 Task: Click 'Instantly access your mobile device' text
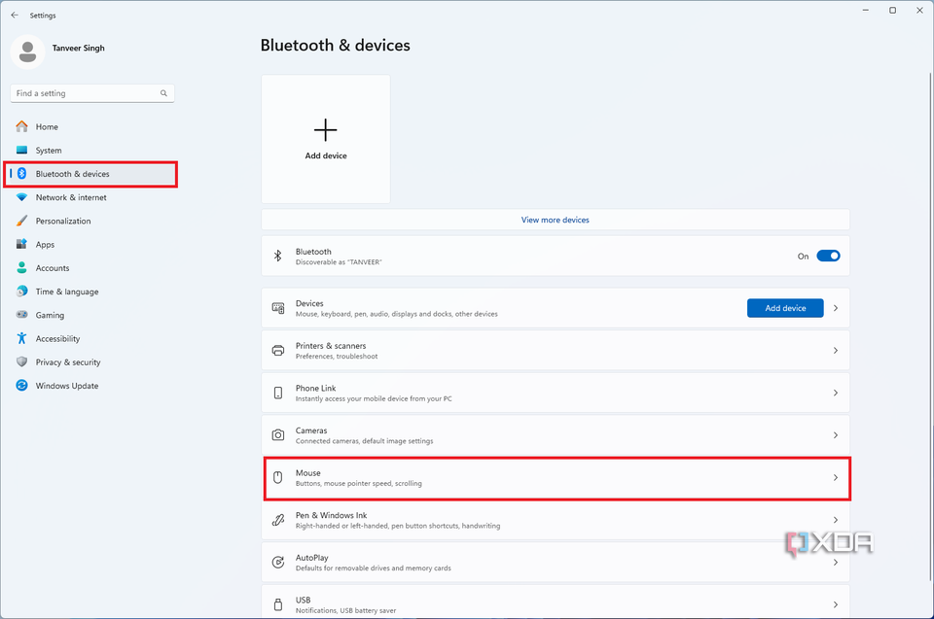[374, 398]
